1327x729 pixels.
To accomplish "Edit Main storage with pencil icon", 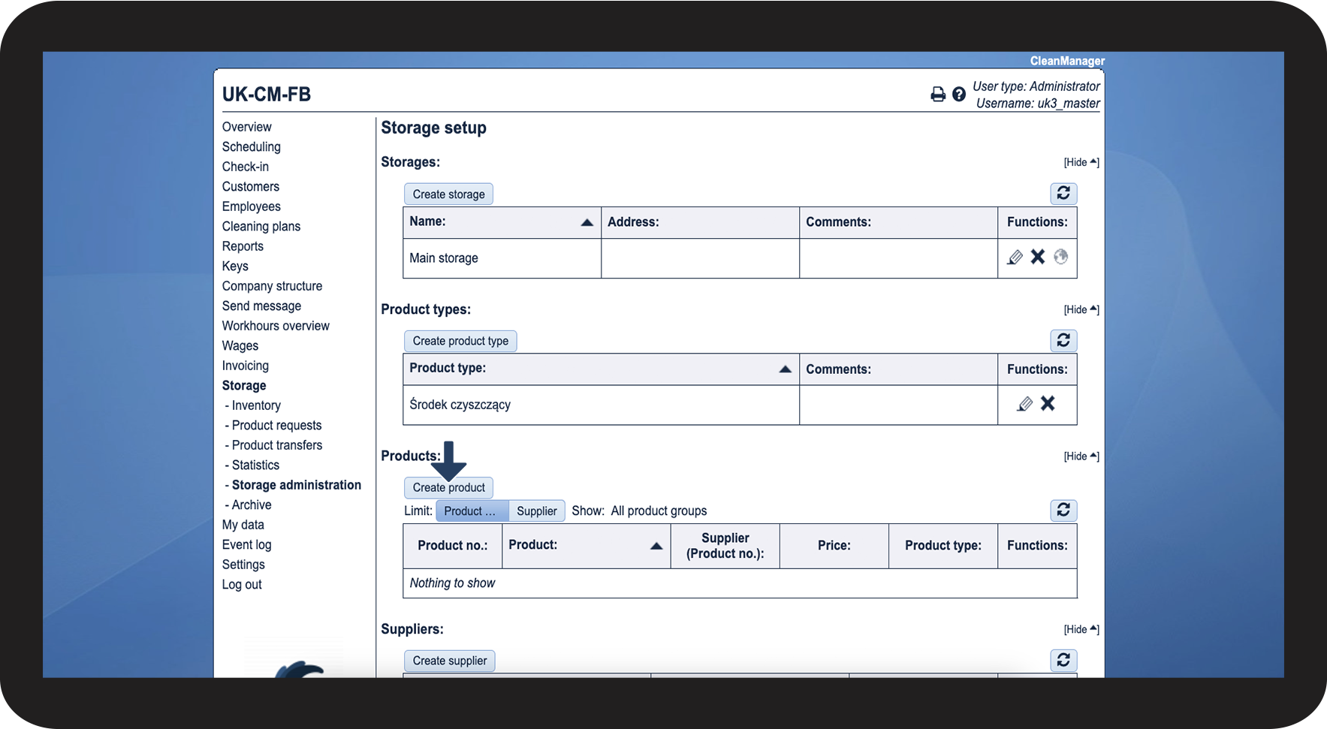I will click(x=1015, y=258).
